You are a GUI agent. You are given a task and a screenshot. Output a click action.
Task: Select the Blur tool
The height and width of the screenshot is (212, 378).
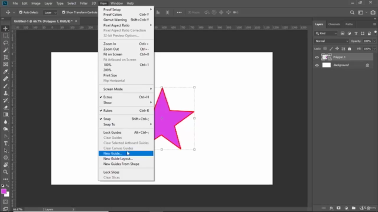point(5,122)
